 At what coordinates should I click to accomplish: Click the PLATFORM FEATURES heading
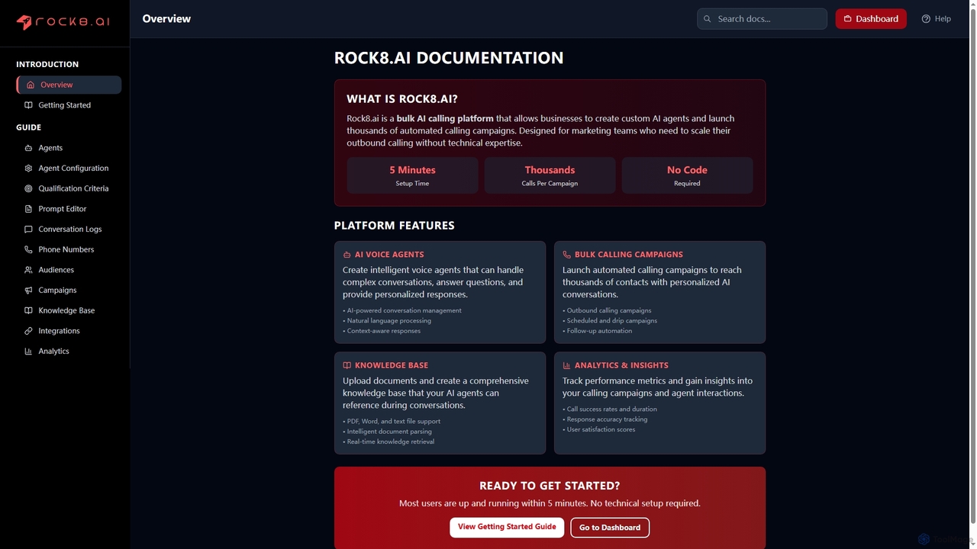pos(395,226)
